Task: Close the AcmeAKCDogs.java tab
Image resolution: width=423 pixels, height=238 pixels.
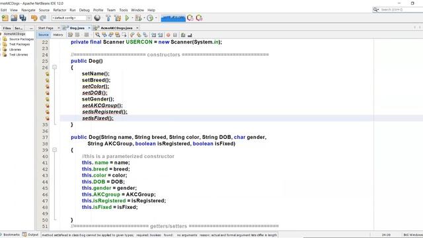Action: [x=137, y=28]
